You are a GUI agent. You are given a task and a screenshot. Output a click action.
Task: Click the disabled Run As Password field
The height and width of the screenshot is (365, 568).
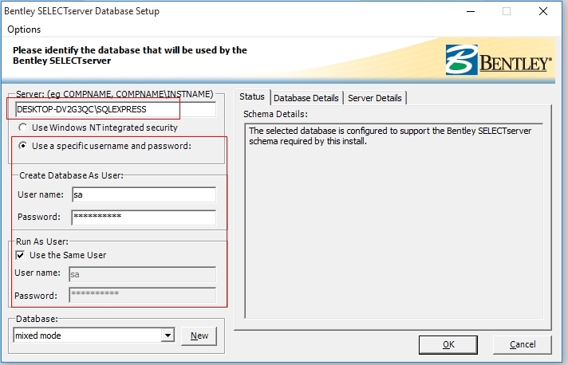tap(142, 295)
